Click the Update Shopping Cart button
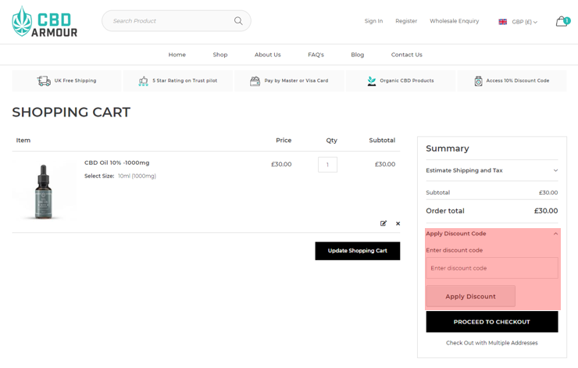 click(357, 251)
